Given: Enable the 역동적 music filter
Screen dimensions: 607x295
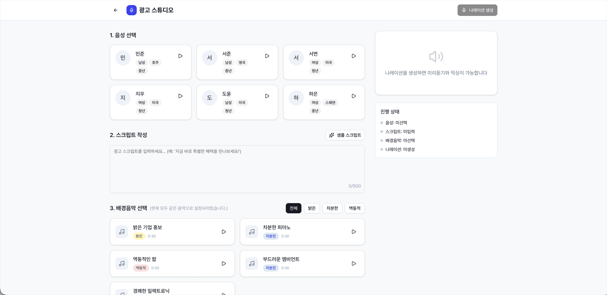Looking at the screenshot, I should click(x=354, y=208).
